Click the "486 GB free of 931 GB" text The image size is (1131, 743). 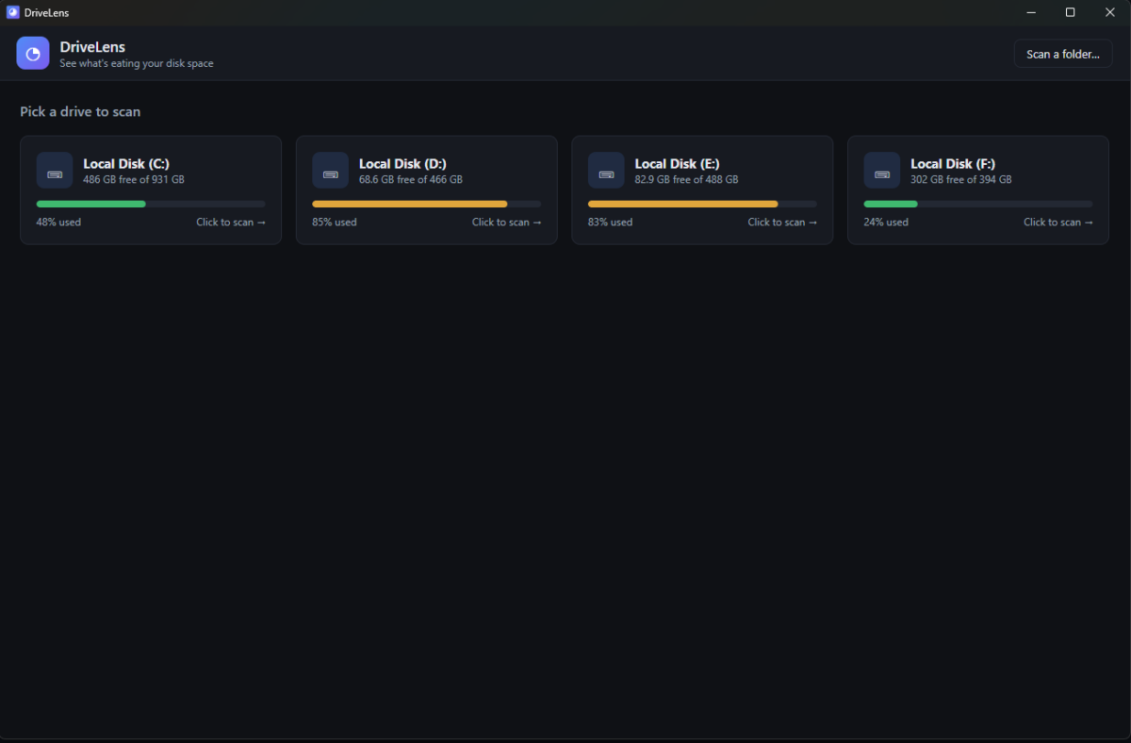pyautogui.click(x=134, y=179)
